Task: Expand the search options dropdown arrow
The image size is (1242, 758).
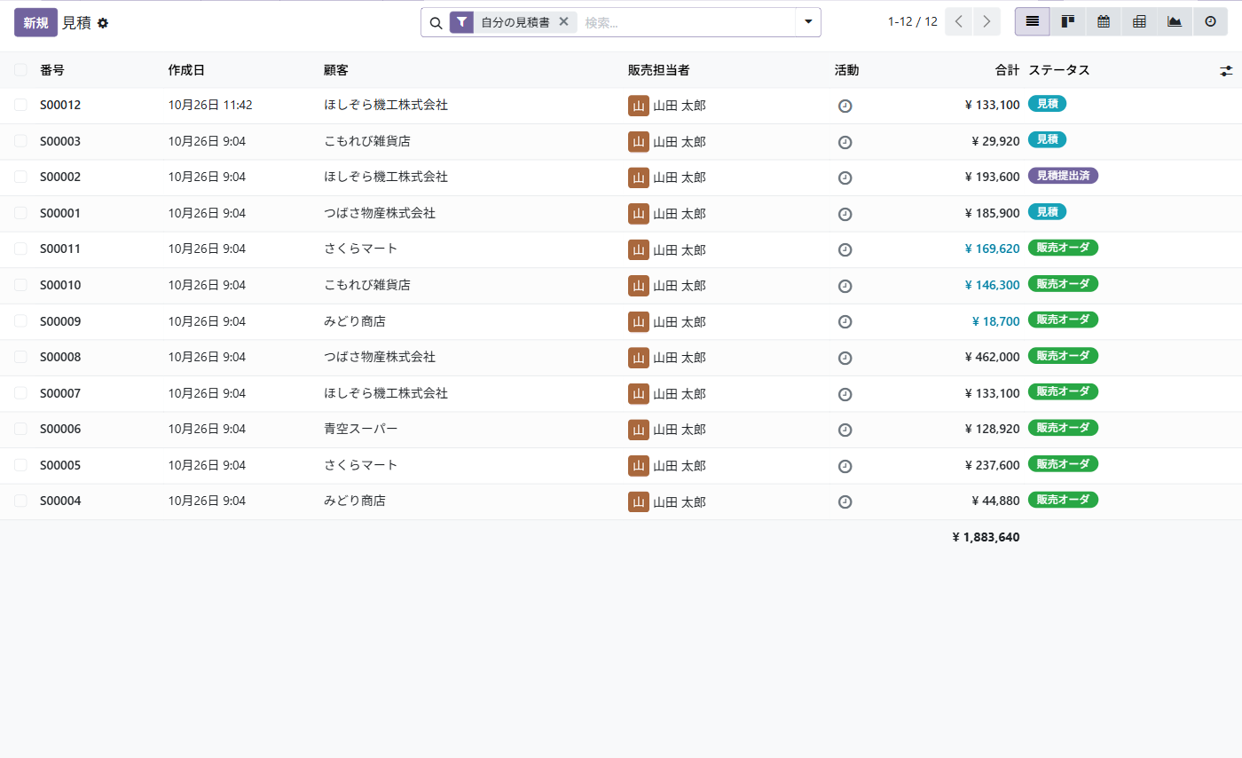Action: tap(808, 22)
